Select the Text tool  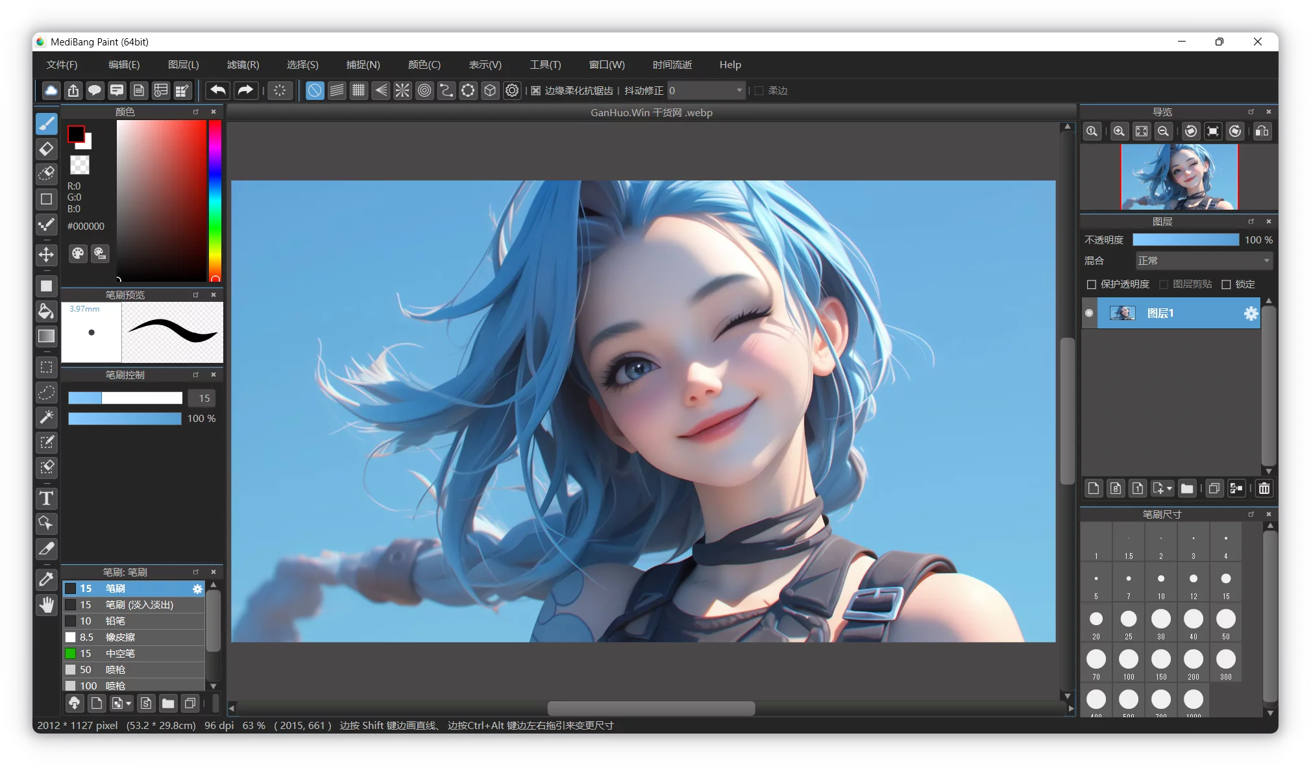tap(46, 499)
